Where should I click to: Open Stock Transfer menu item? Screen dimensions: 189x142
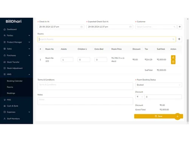[x=13, y=62]
